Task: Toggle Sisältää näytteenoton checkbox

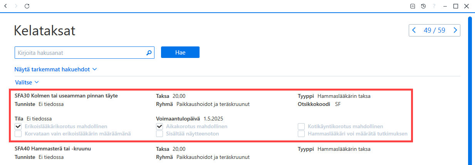Action: [159, 134]
